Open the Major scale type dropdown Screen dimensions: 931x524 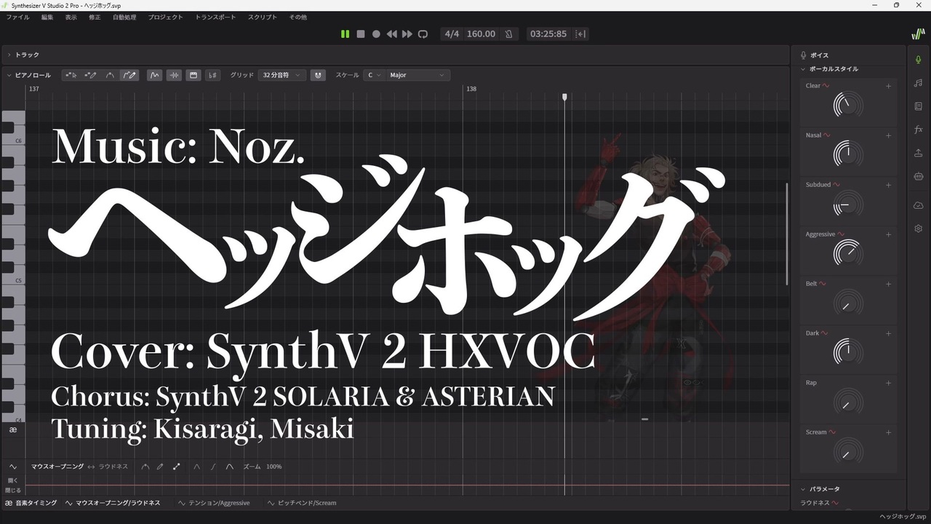pyautogui.click(x=417, y=75)
